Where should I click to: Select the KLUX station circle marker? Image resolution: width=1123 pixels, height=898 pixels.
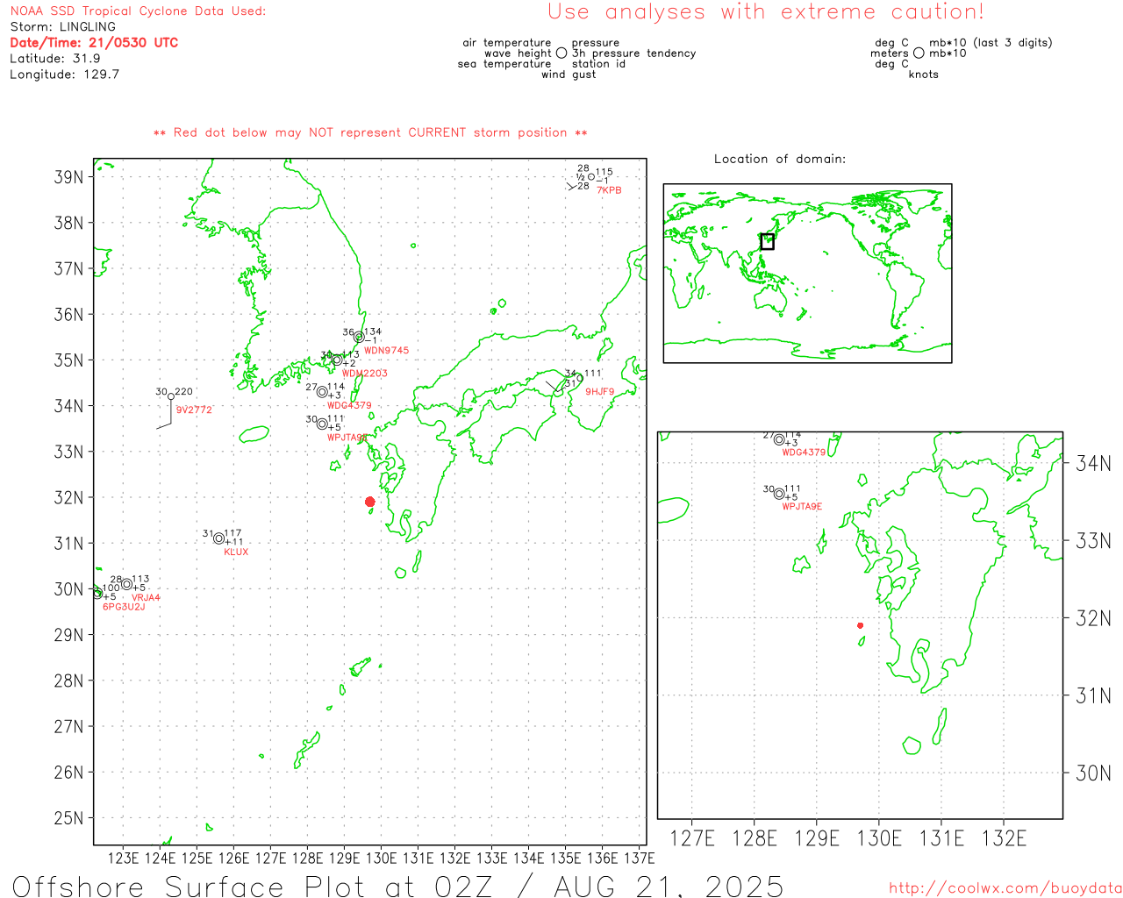[x=218, y=538]
